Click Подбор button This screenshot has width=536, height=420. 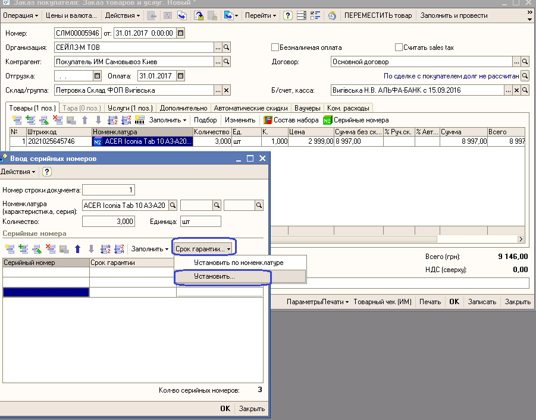pyautogui.click(x=205, y=120)
